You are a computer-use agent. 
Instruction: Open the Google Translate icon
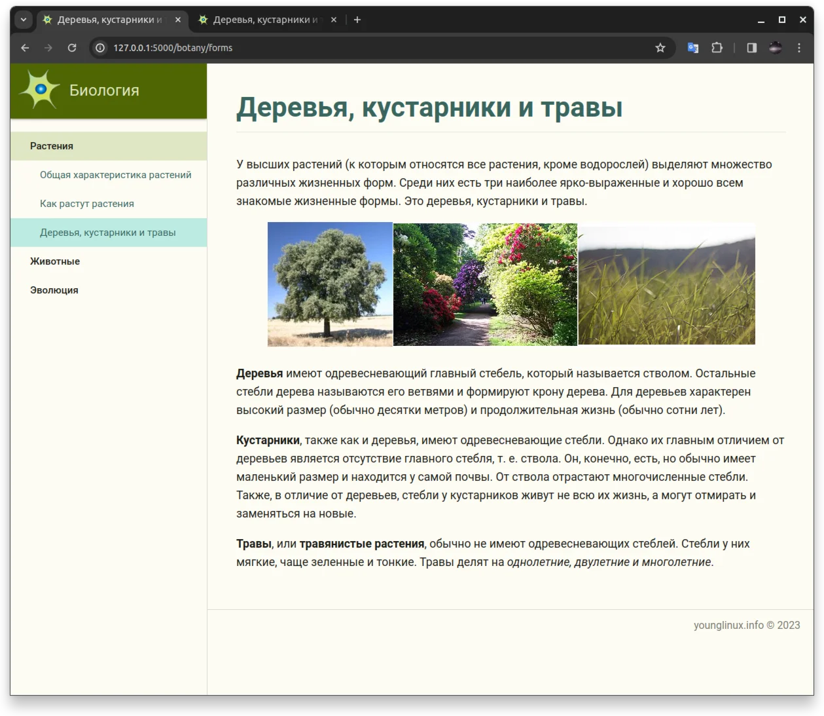(x=692, y=48)
